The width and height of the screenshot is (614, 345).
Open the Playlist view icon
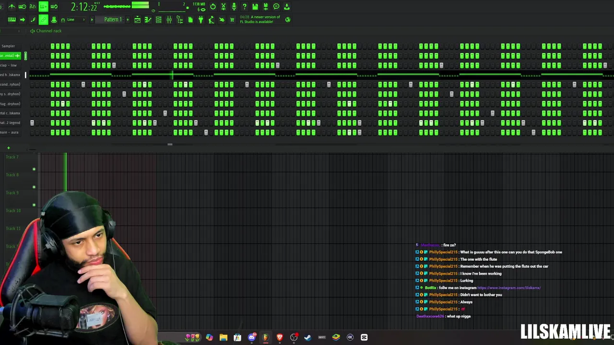click(x=137, y=20)
